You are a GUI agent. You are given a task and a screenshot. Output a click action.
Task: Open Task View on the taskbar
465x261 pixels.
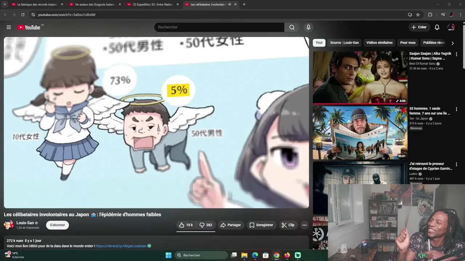[x=234, y=255]
